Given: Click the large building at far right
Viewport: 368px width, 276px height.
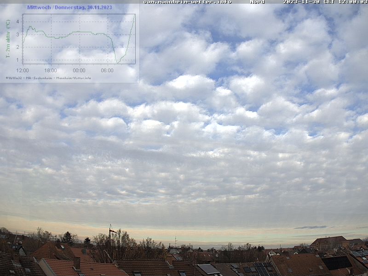Looking at the screenshot, I should click(328, 242).
